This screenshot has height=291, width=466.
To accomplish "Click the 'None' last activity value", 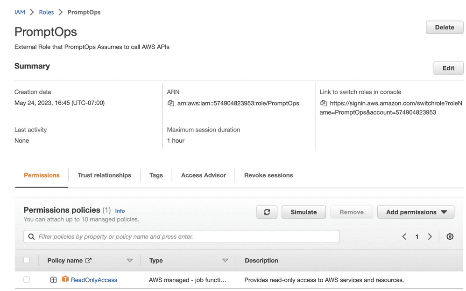I will [x=21, y=140].
